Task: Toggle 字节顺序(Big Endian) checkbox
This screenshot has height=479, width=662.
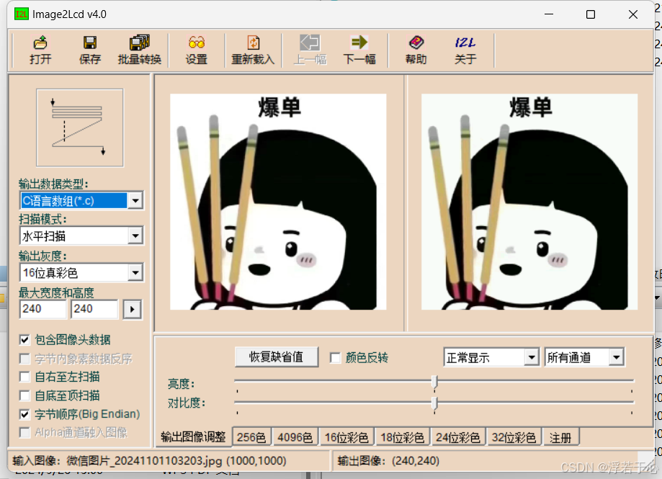Action: click(24, 414)
